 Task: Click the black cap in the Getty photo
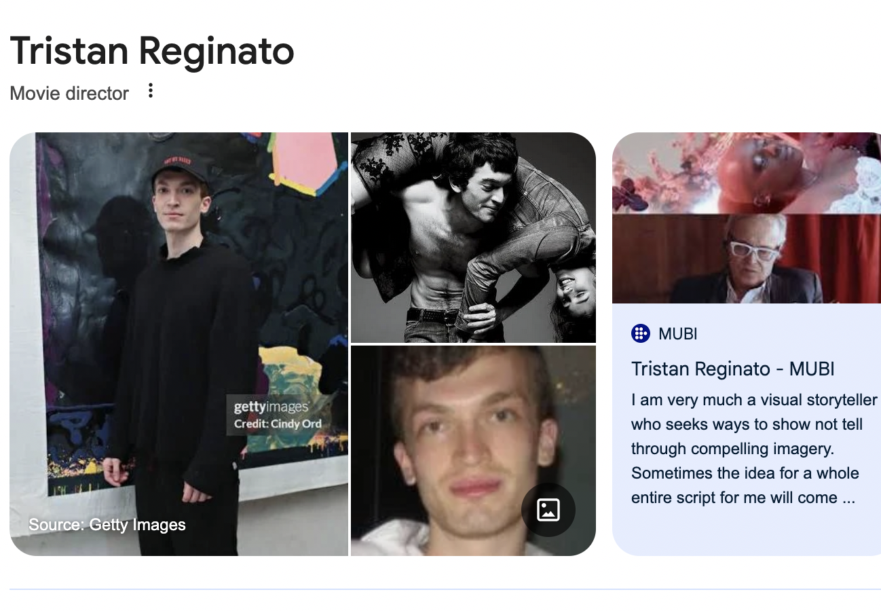(x=178, y=166)
